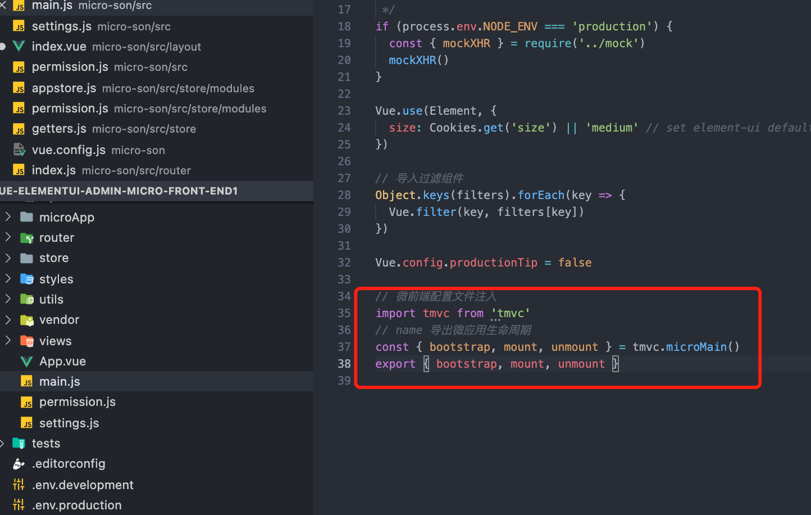Select the microApp folder label
811x515 pixels.
click(x=67, y=217)
